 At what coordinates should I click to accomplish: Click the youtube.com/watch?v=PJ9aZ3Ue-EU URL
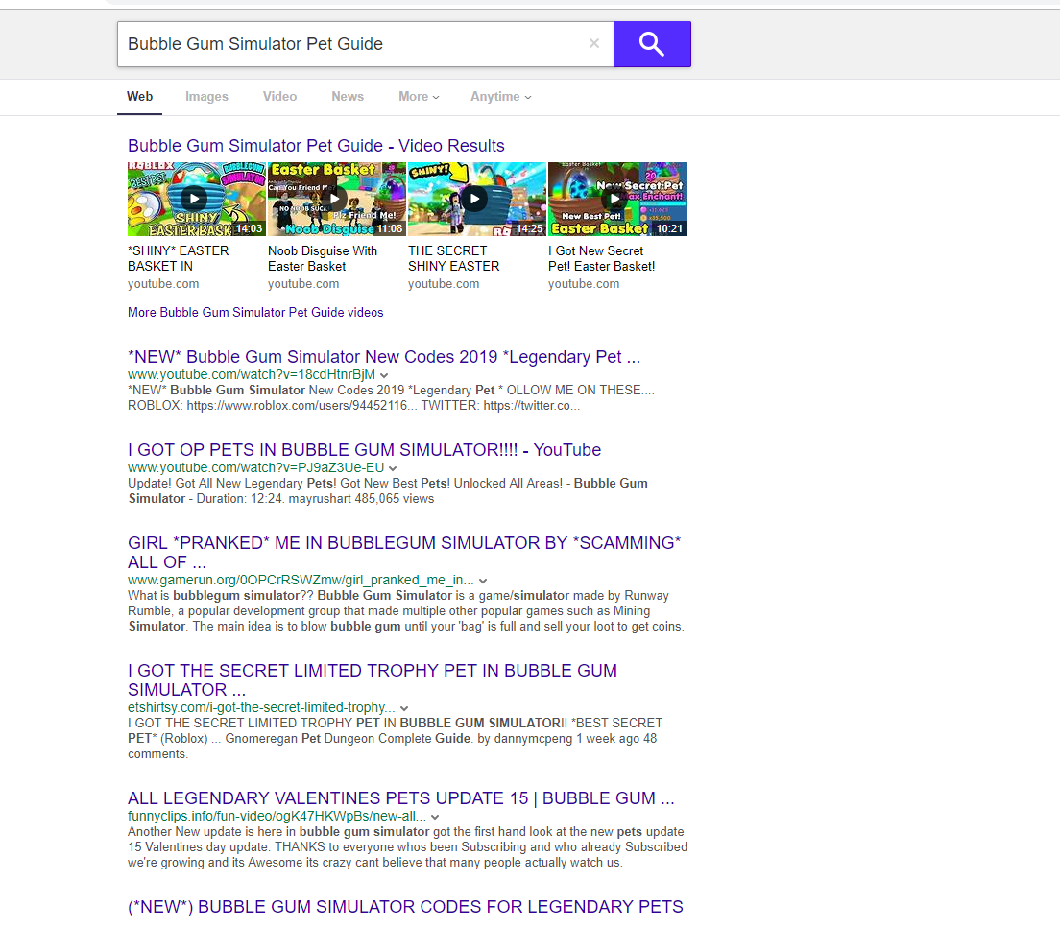pyautogui.click(x=255, y=467)
